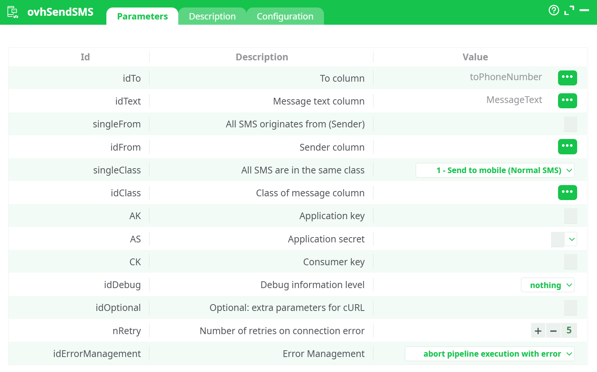Decrease retries with the minus button
The width and height of the screenshot is (597, 372).
pos(554,330)
